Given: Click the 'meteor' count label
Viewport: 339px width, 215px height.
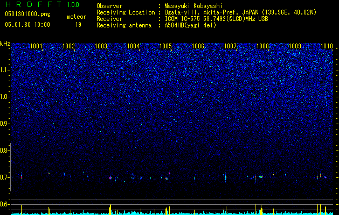Looking at the screenshot, I should click(77, 17).
